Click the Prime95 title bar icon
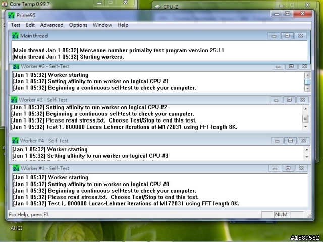The image size is (323, 242). coord(11,15)
